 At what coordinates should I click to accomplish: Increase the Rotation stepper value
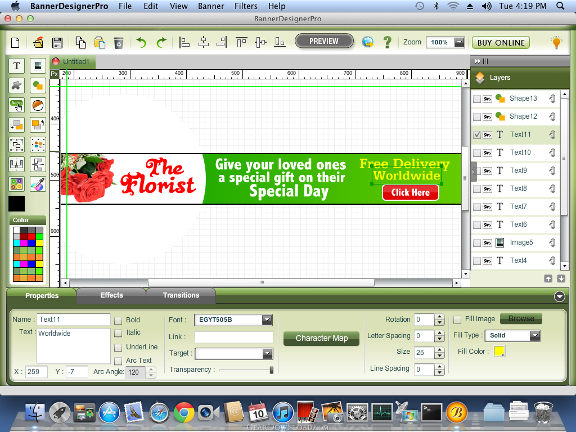[439, 317]
